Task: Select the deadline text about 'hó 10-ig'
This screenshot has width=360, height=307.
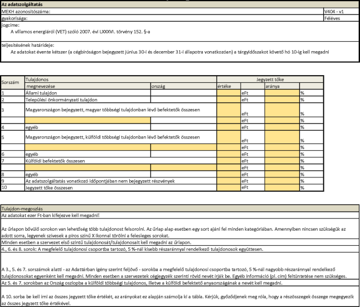Action: [169, 52]
